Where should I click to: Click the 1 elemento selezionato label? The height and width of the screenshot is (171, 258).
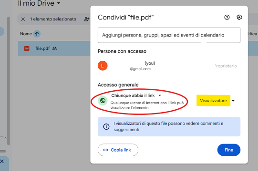(x=53, y=19)
